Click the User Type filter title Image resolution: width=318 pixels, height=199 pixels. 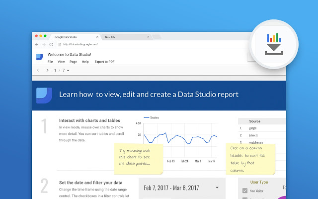259,182
